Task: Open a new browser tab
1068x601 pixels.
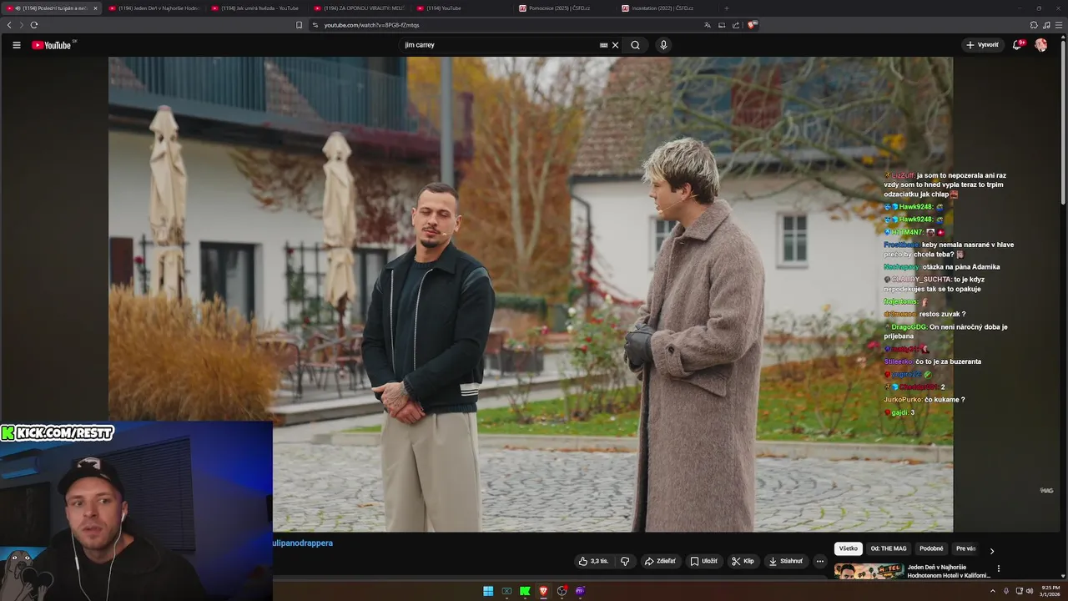Action: coord(727,8)
